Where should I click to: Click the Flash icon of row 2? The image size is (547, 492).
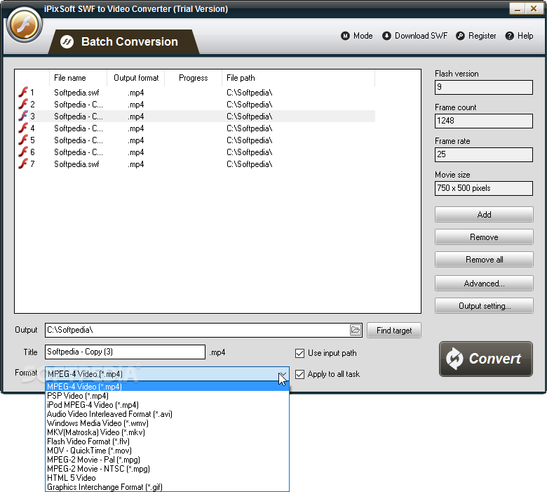click(23, 104)
